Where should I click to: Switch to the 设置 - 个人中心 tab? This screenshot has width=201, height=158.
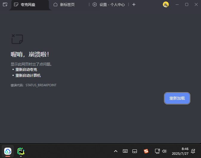click(x=109, y=5)
